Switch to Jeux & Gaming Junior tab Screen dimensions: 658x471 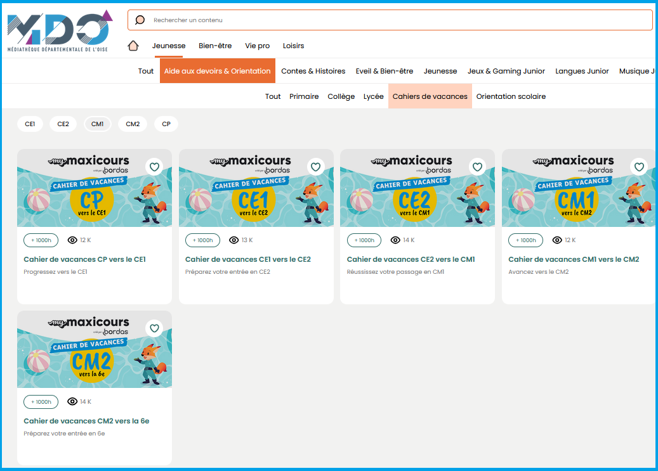point(506,71)
